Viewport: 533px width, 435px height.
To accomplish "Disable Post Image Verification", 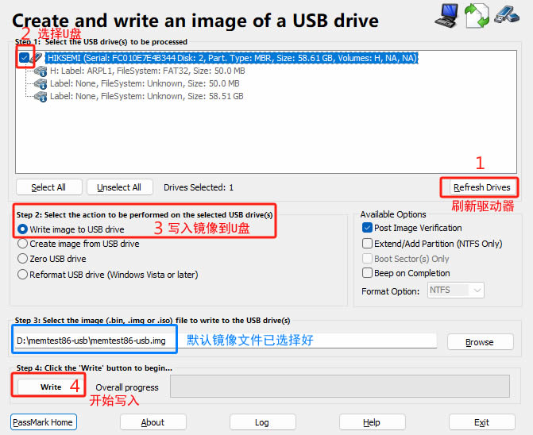I will 367,228.
